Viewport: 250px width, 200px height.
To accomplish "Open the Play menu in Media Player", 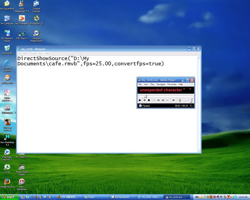I will [152, 85].
